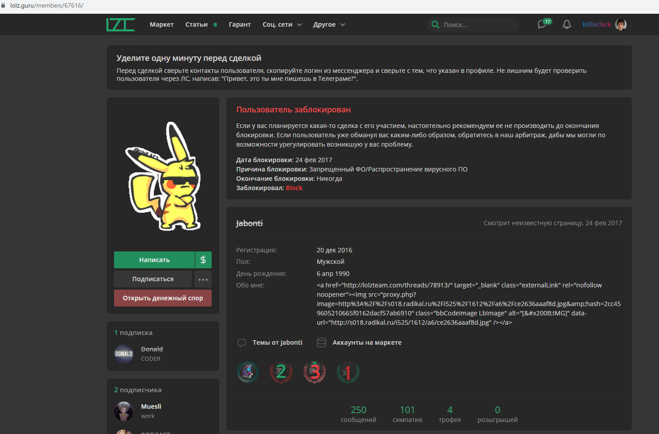Click the birthday value 6 апр 1990

click(x=333, y=274)
